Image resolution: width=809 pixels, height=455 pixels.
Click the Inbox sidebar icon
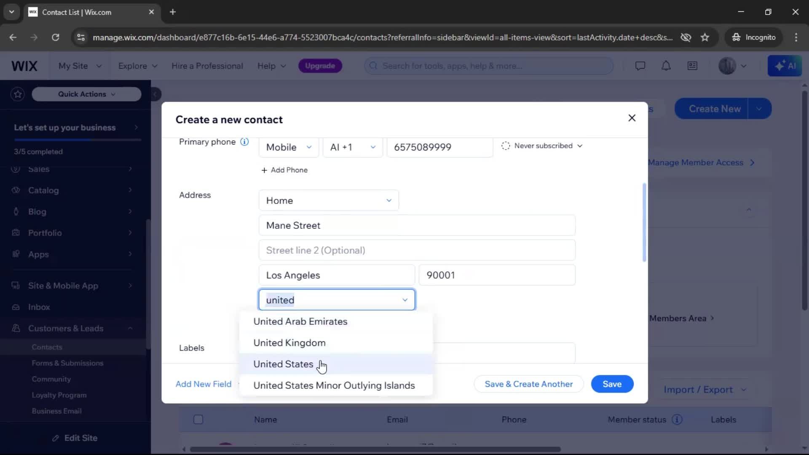pos(16,307)
